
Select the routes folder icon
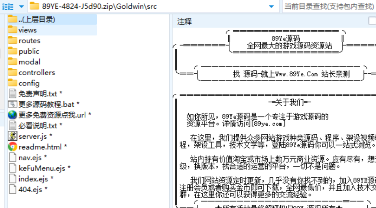tap(13, 41)
